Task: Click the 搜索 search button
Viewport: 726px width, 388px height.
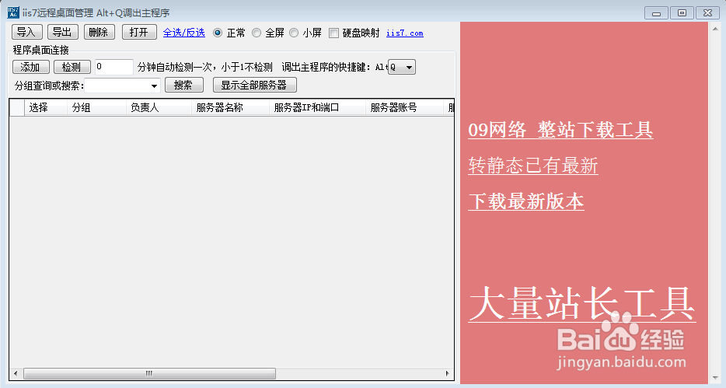Action: point(183,86)
